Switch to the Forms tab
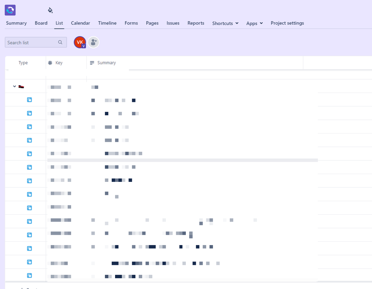This screenshot has width=372, height=289. click(131, 23)
